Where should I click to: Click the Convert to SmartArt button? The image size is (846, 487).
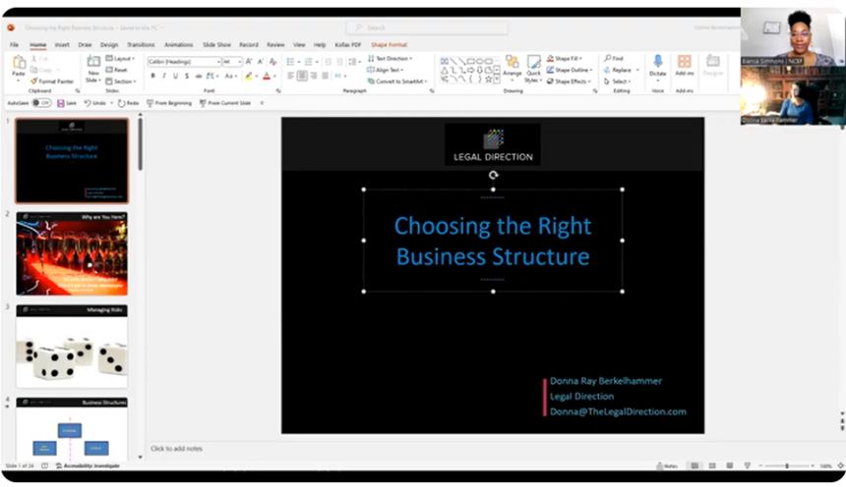[x=397, y=81]
